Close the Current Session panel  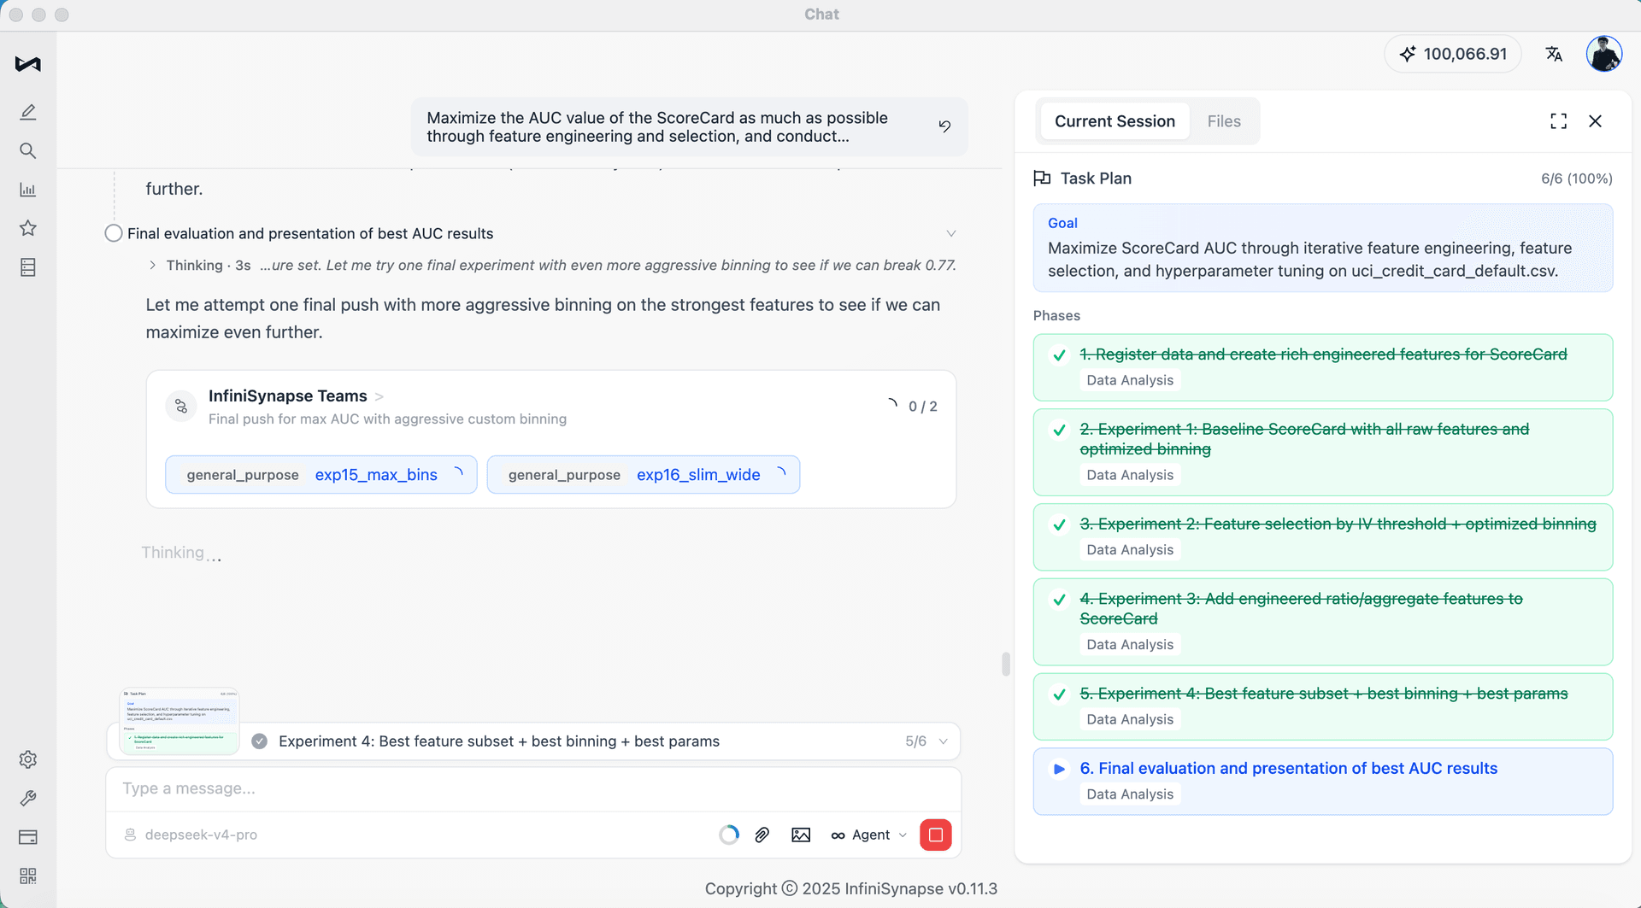(1596, 121)
